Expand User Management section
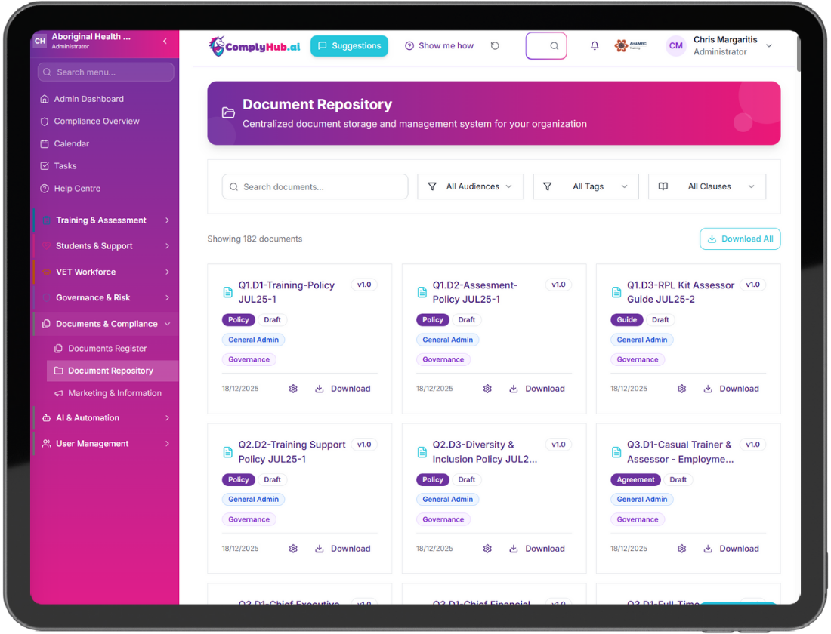 pos(106,444)
